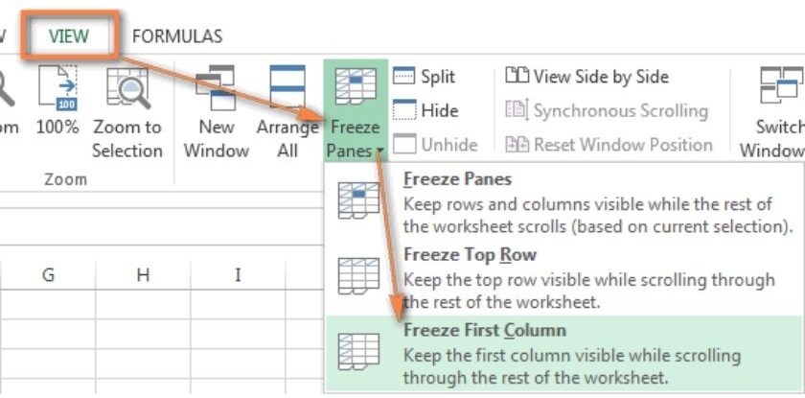Click the 100% zoom icon
Viewport: 805px width, 398px height.
[57, 89]
